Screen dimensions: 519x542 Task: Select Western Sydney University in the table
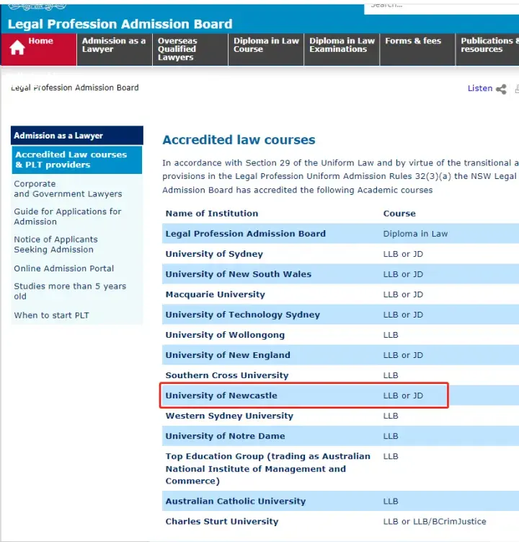(x=229, y=416)
